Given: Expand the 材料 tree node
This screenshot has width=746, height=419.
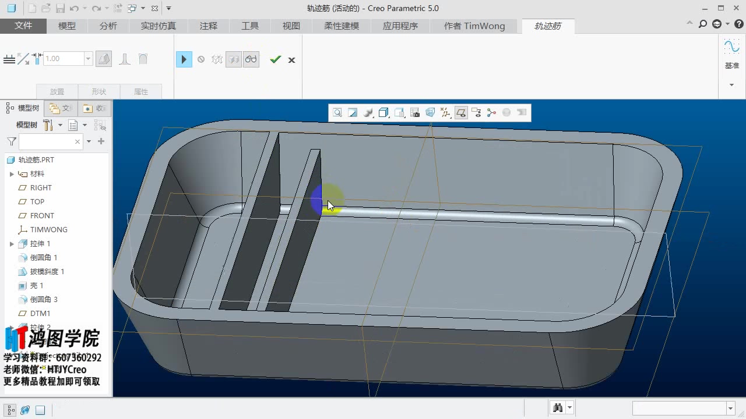Looking at the screenshot, I should [x=12, y=174].
